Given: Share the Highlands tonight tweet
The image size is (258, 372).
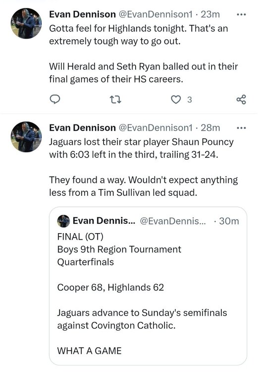Looking at the screenshot, I should [241, 99].
